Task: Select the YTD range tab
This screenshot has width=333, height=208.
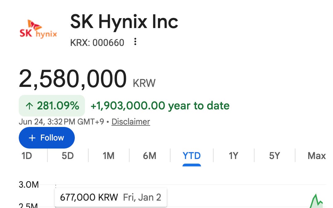Action: (191, 156)
